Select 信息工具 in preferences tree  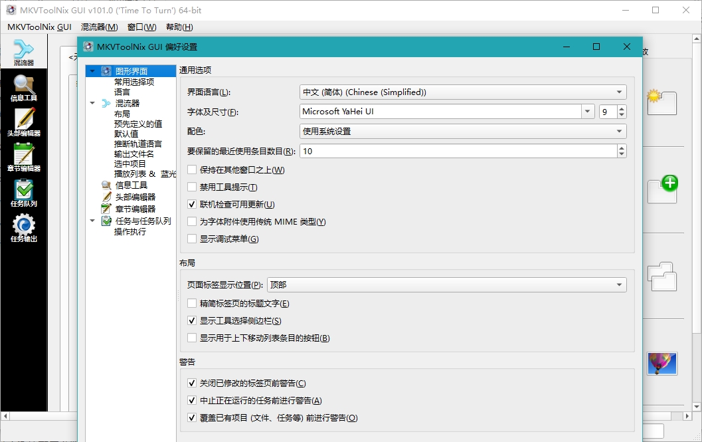click(131, 185)
